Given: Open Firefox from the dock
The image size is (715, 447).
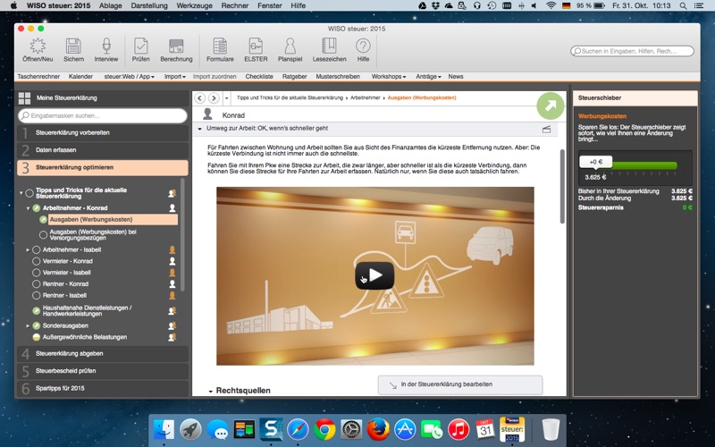Looking at the screenshot, I should click(x=378, y=429).
